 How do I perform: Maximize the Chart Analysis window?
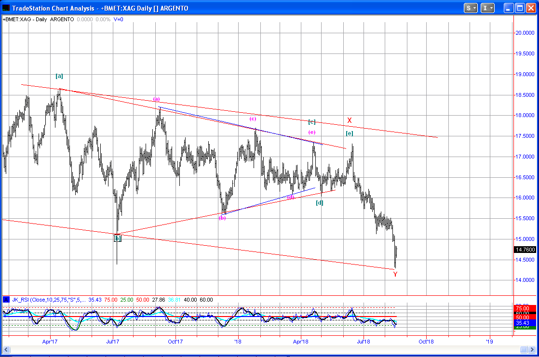pyautogui.click(x=520, y=8)
